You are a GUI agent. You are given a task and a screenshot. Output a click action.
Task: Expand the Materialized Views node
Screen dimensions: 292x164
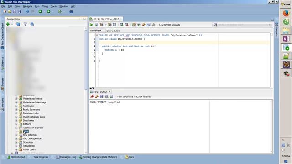coord(16,99)
